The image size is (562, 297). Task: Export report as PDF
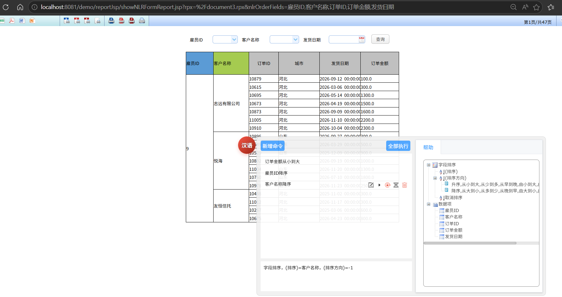(x=12, y=21)
